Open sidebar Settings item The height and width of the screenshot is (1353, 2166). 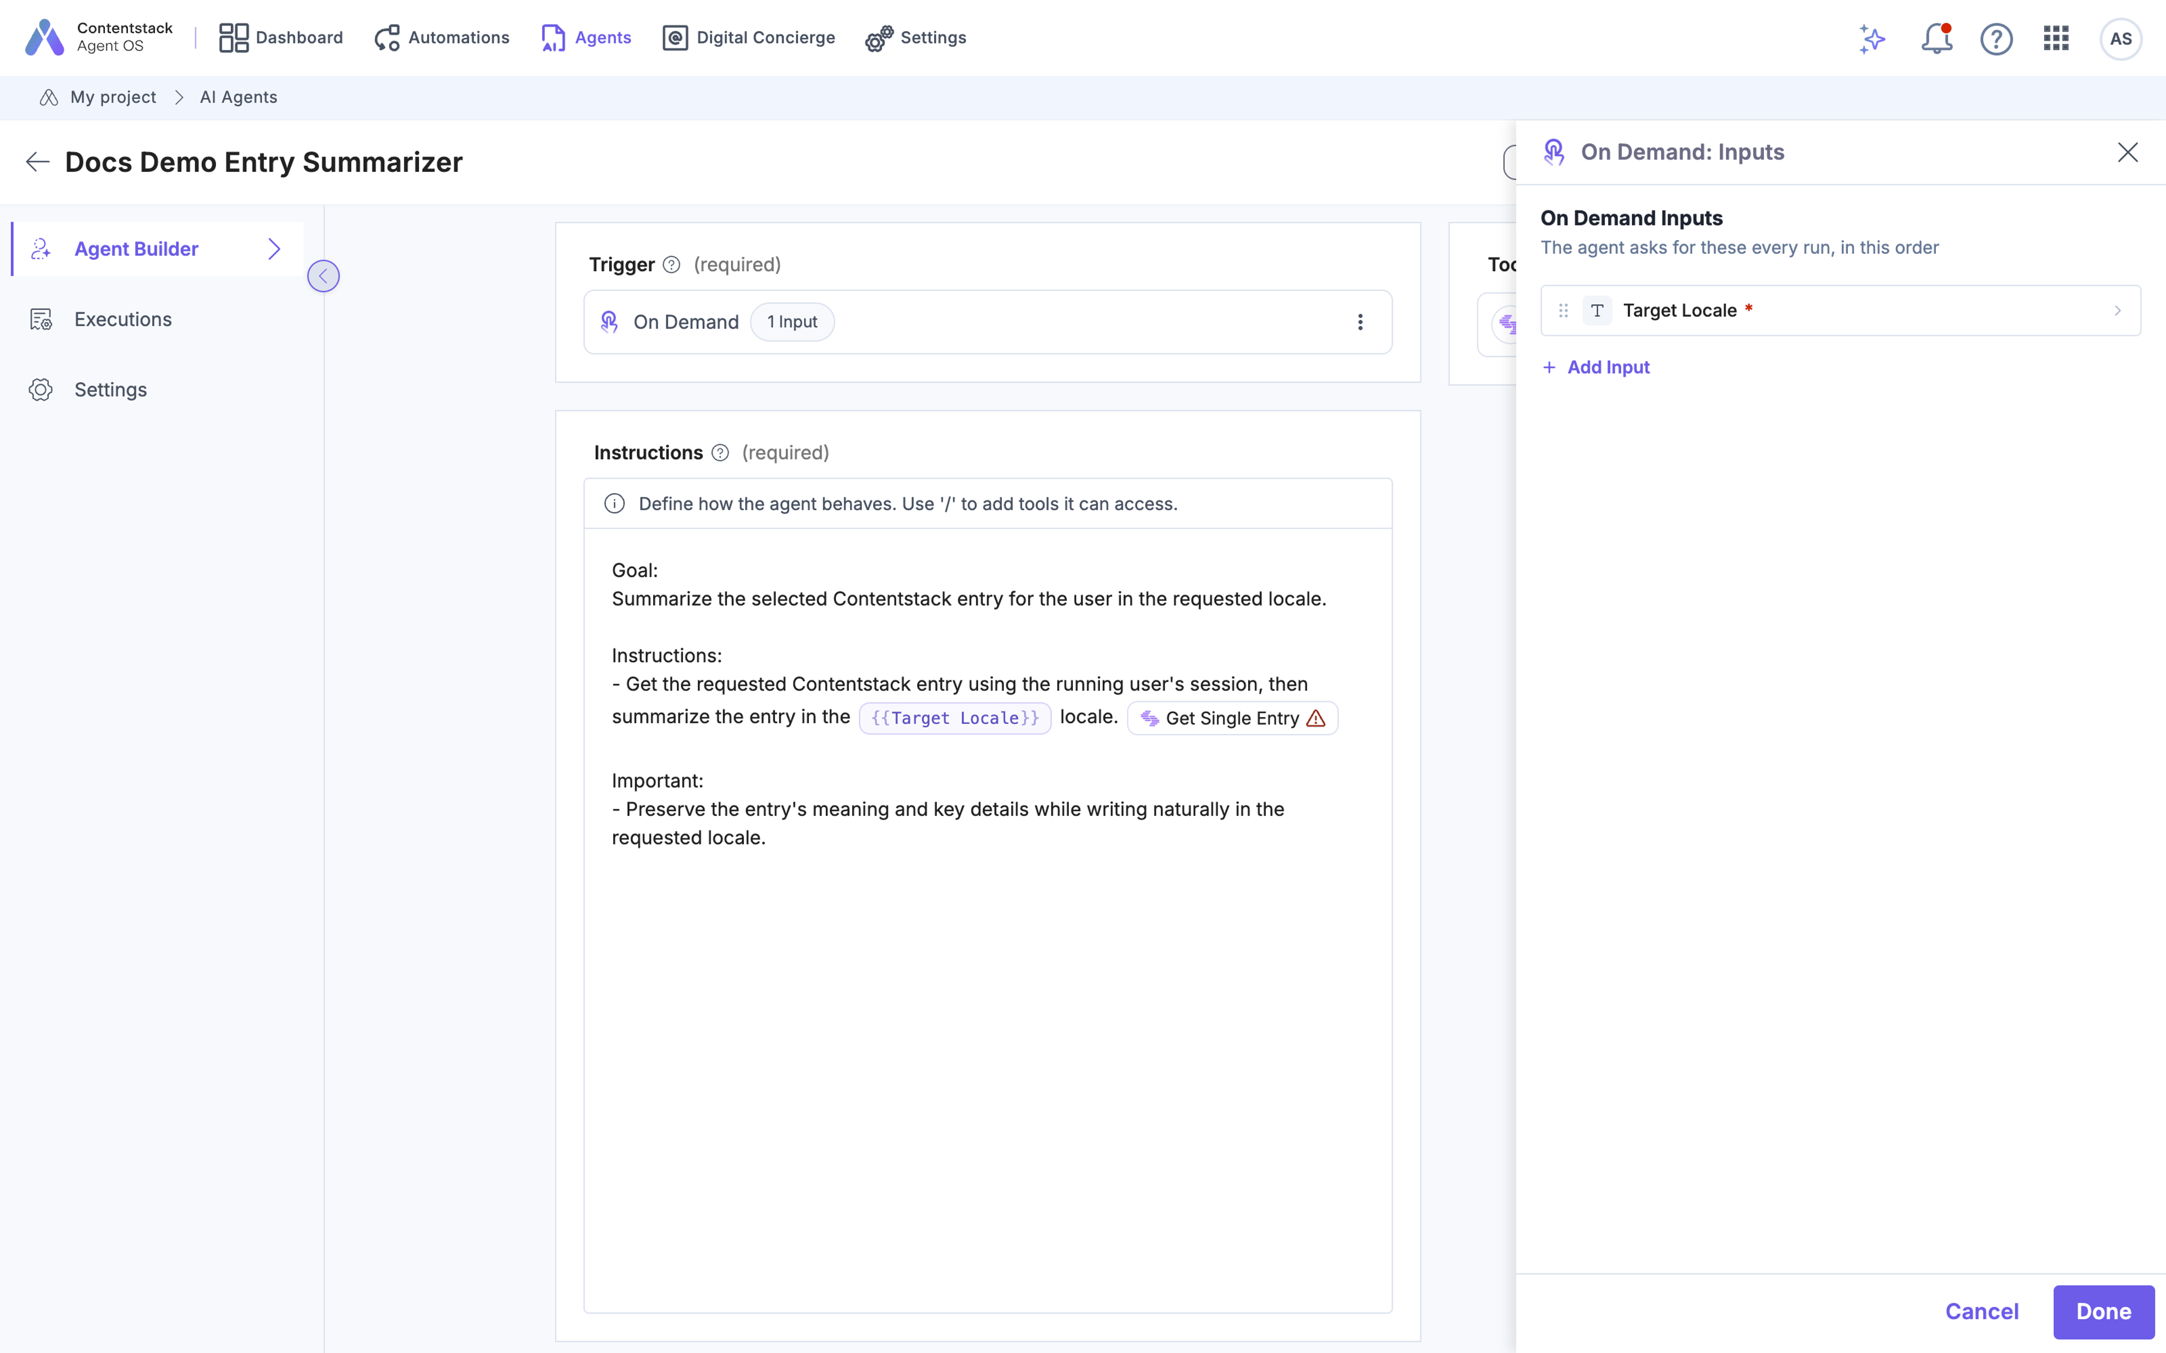tap(110, 389)
